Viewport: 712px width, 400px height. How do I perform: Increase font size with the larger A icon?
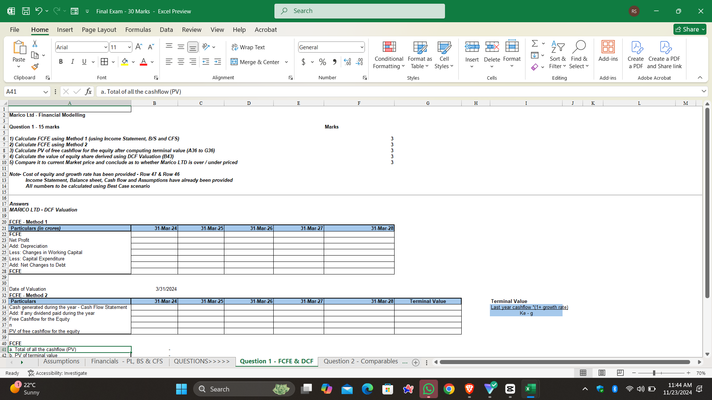(139, 47)
